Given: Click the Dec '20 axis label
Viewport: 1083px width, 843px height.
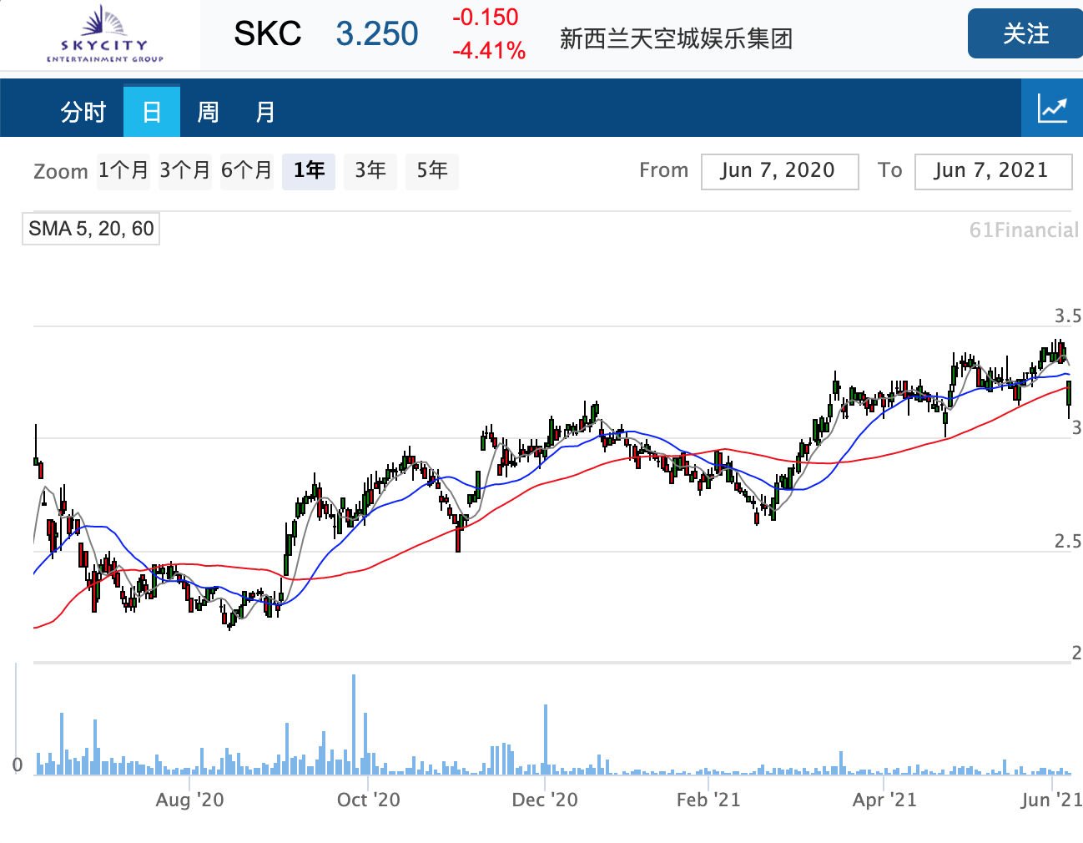Looking at the screenshot, I should [x=545, y=800].
